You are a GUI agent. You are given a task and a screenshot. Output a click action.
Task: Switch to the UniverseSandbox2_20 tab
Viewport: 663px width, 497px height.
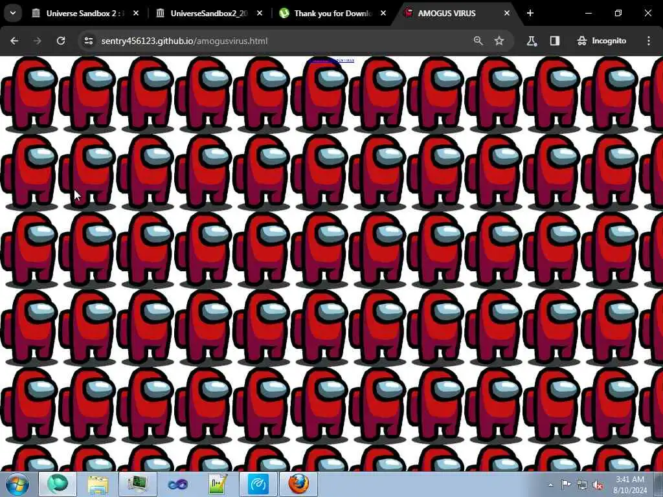point(209,13)
